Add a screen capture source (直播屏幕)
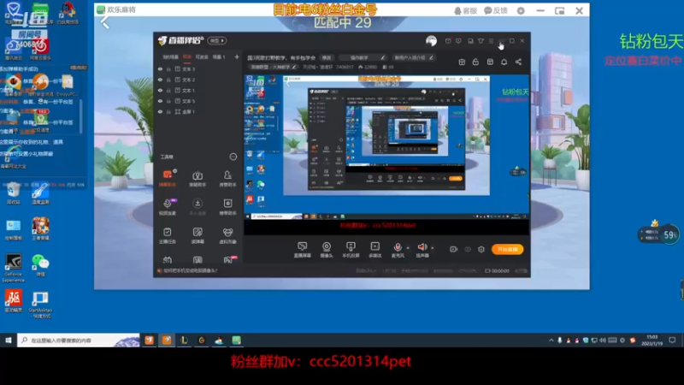Viewport: 684px width, 385px height. click(x=302, y=250)
